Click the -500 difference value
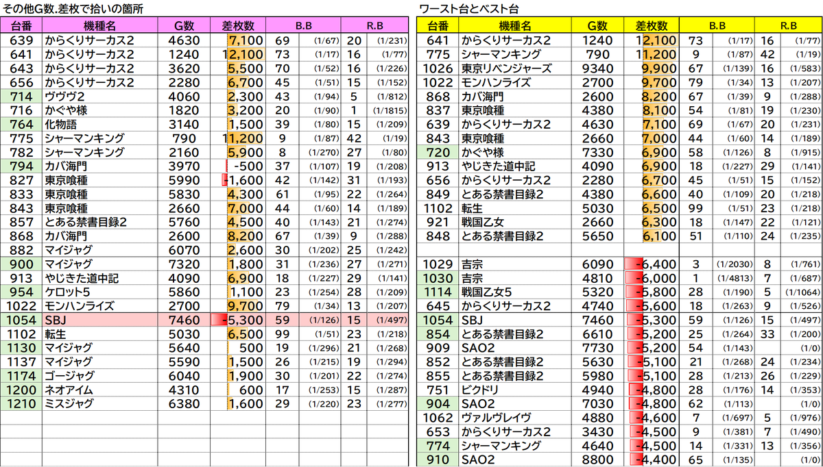 tap(239, 166)
